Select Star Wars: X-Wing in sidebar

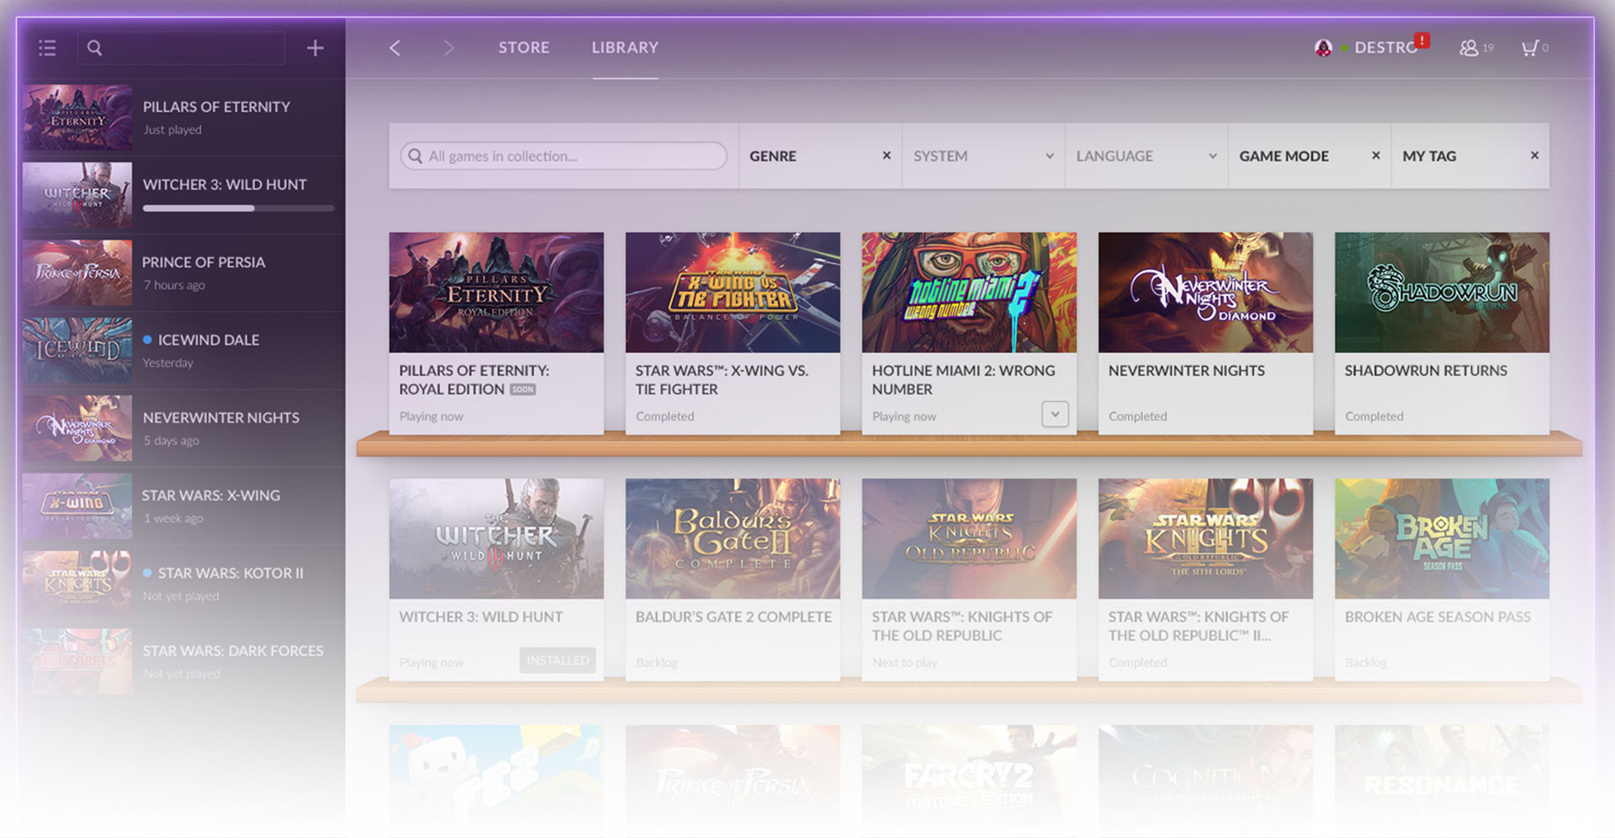point(183,506)
